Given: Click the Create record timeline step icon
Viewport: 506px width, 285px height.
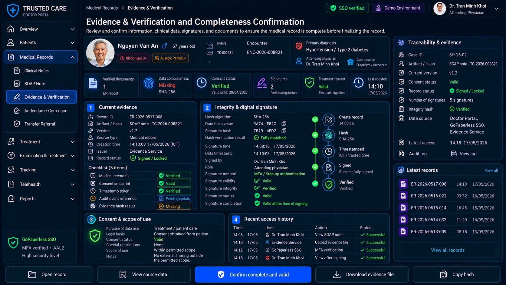Looking at the screenshot, I should click(x=329, y=120).
